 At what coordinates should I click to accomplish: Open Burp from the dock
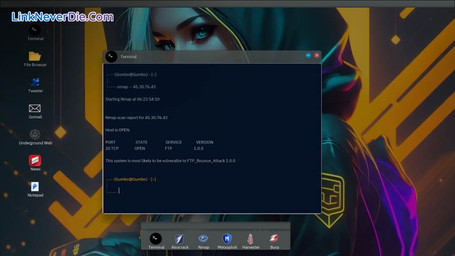point(274,238)
